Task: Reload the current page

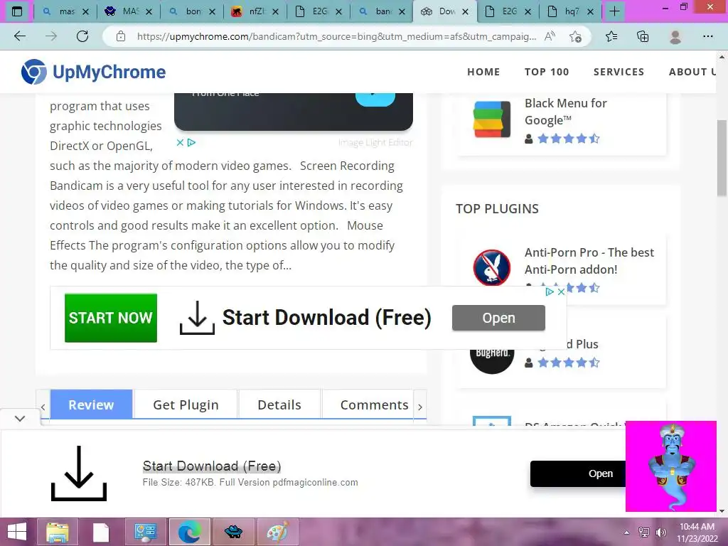Action: point(82,36)
